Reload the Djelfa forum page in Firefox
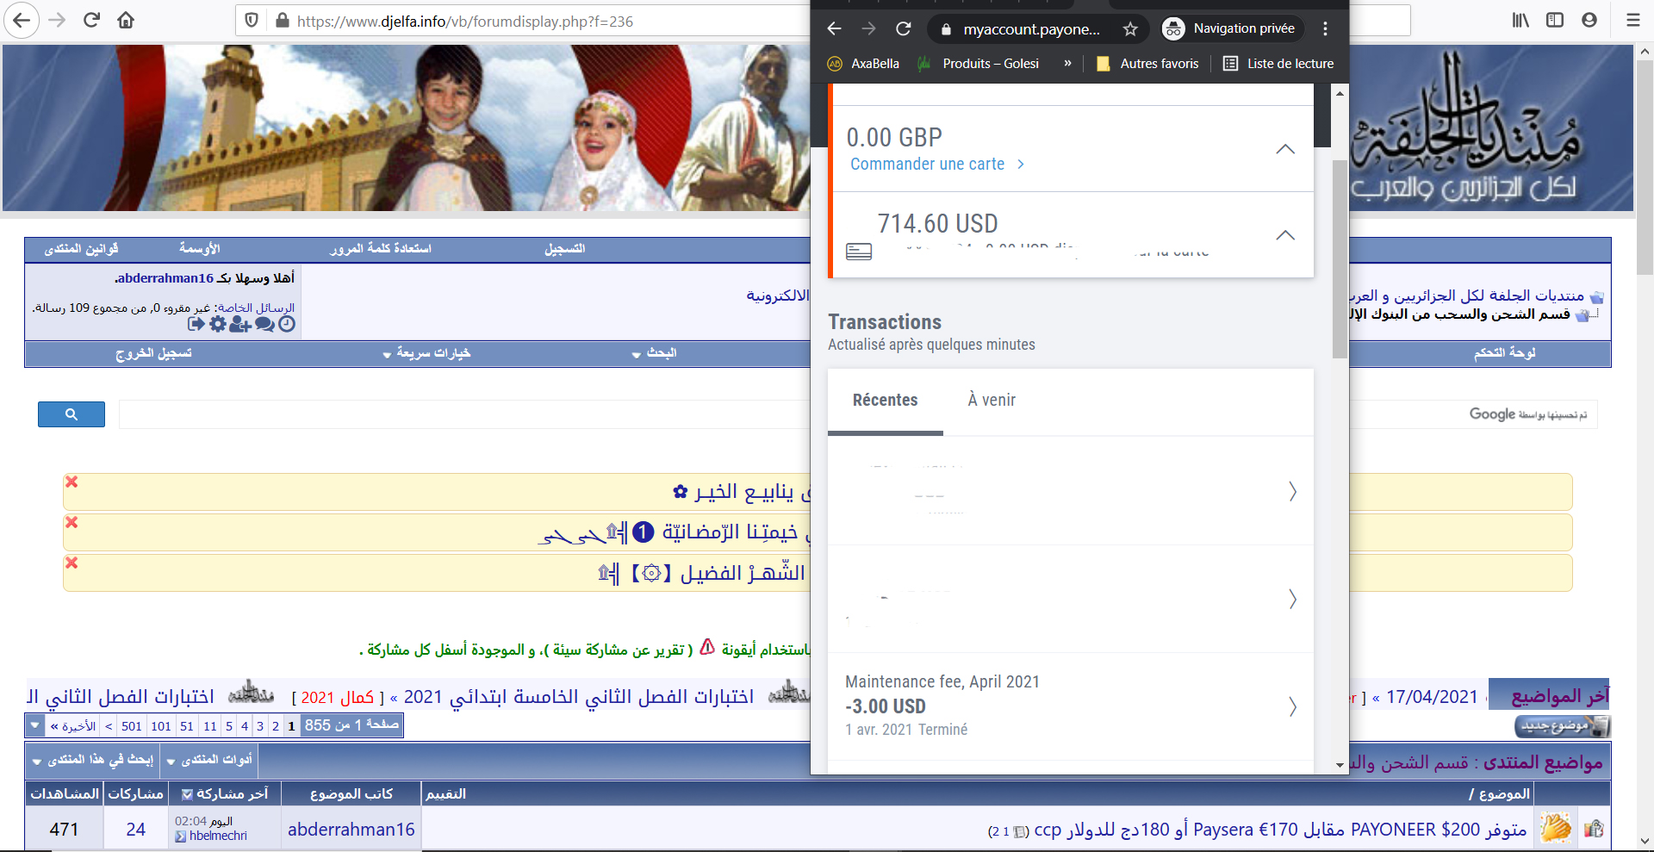The width and height of the screenshot is (1654, 852). [x=91, y=20]
